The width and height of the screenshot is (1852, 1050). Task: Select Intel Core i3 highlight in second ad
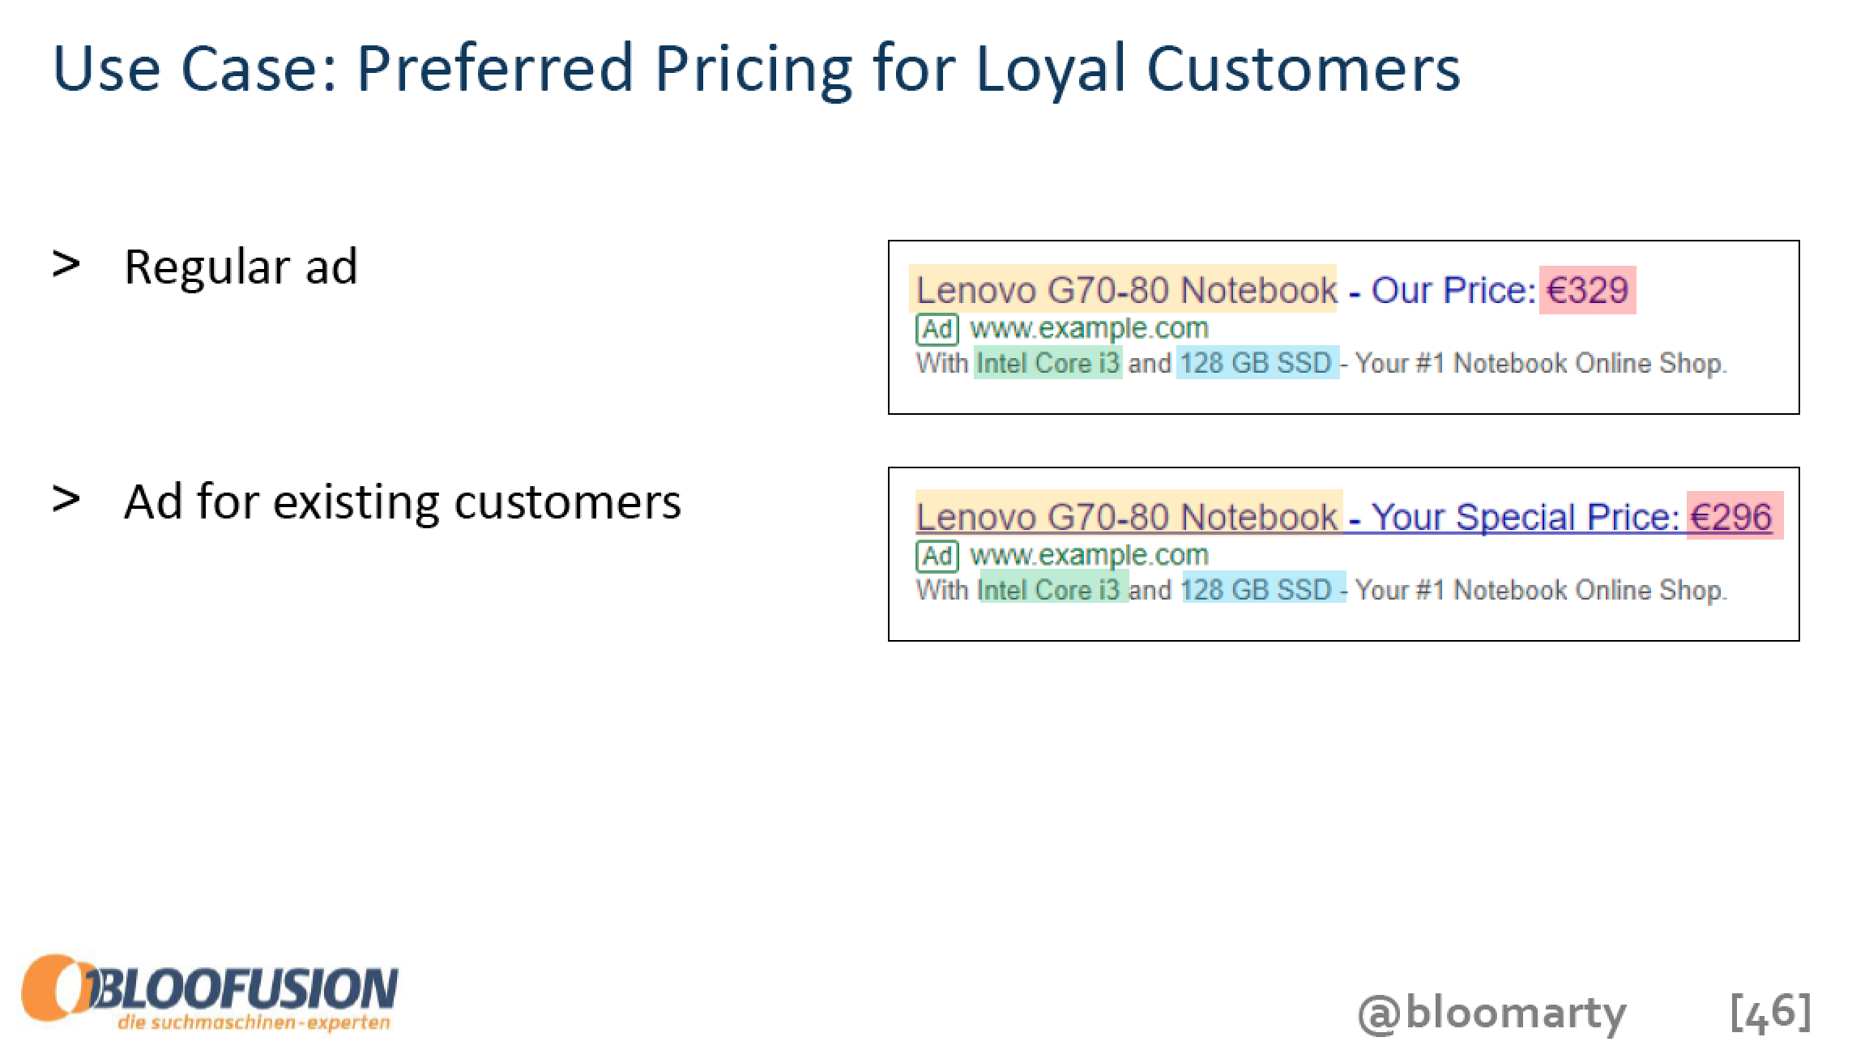[x=1053, y=589]
